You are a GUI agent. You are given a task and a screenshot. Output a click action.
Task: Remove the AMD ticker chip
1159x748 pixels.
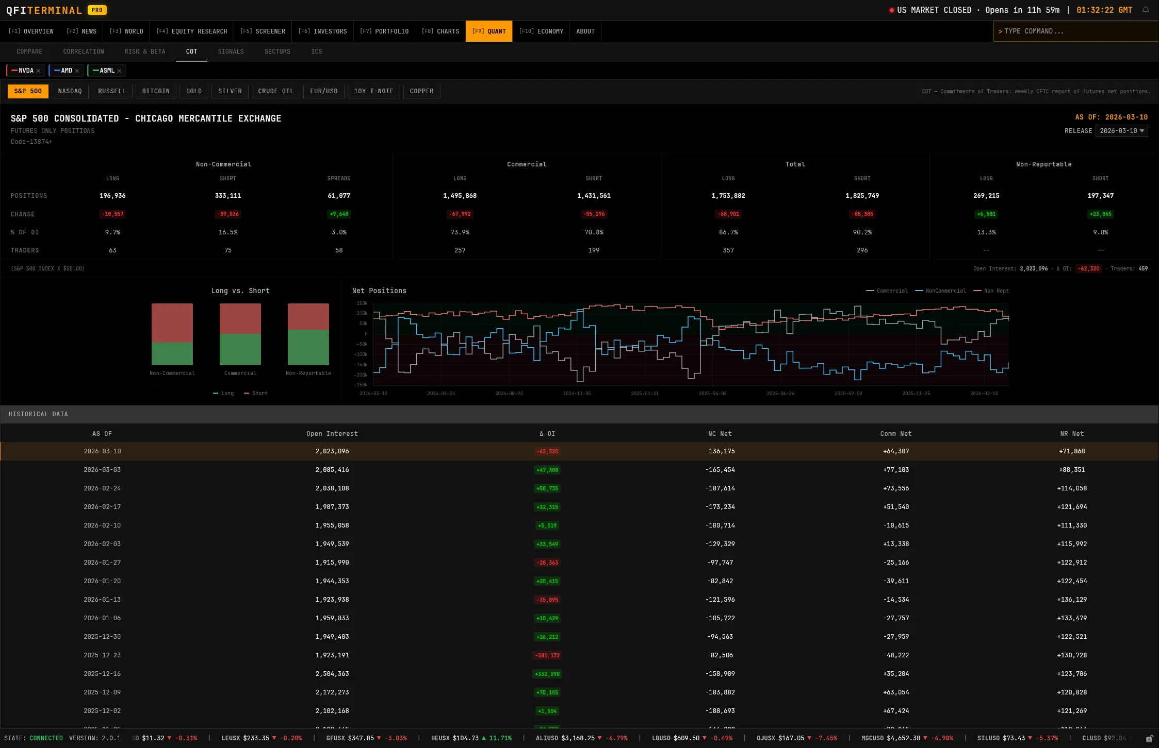pyautogui.click(x=77, y=71)
